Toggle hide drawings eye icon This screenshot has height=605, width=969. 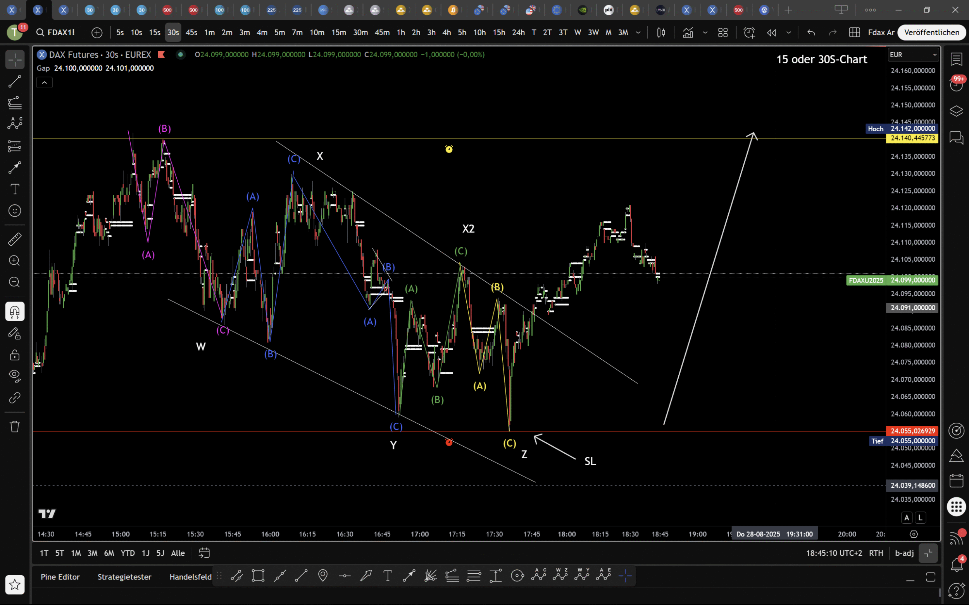point(15,375)
